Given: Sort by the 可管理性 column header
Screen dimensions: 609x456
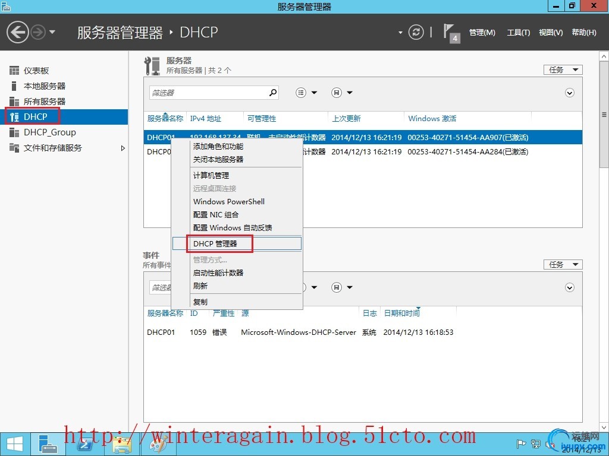Looking at the screenshot, I should (x=262, y=119).
